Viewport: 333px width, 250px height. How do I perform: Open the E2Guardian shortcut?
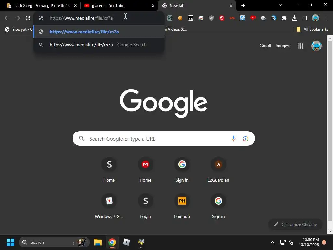coord(218,169)
